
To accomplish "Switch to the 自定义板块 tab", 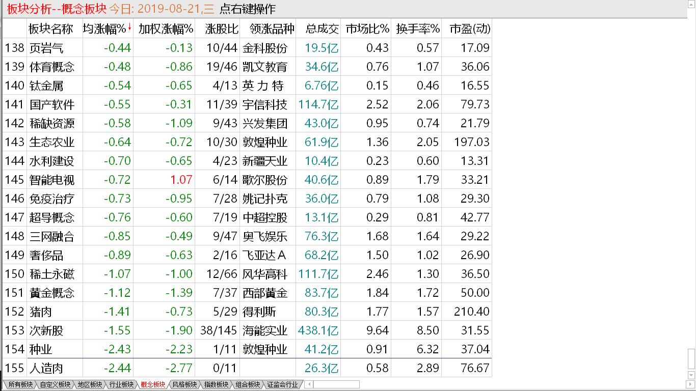I will (55, 385).
